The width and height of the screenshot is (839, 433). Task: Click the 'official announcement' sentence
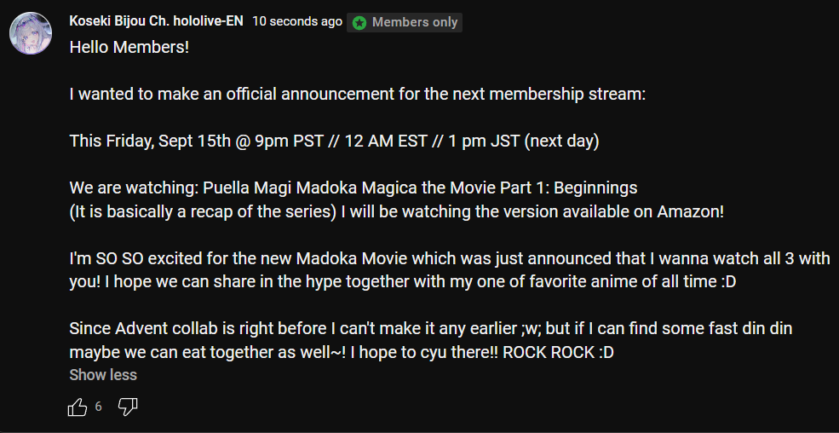tap(358, 95)
